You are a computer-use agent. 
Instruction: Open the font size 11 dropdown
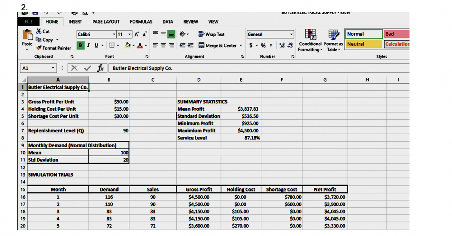point(130,34)
